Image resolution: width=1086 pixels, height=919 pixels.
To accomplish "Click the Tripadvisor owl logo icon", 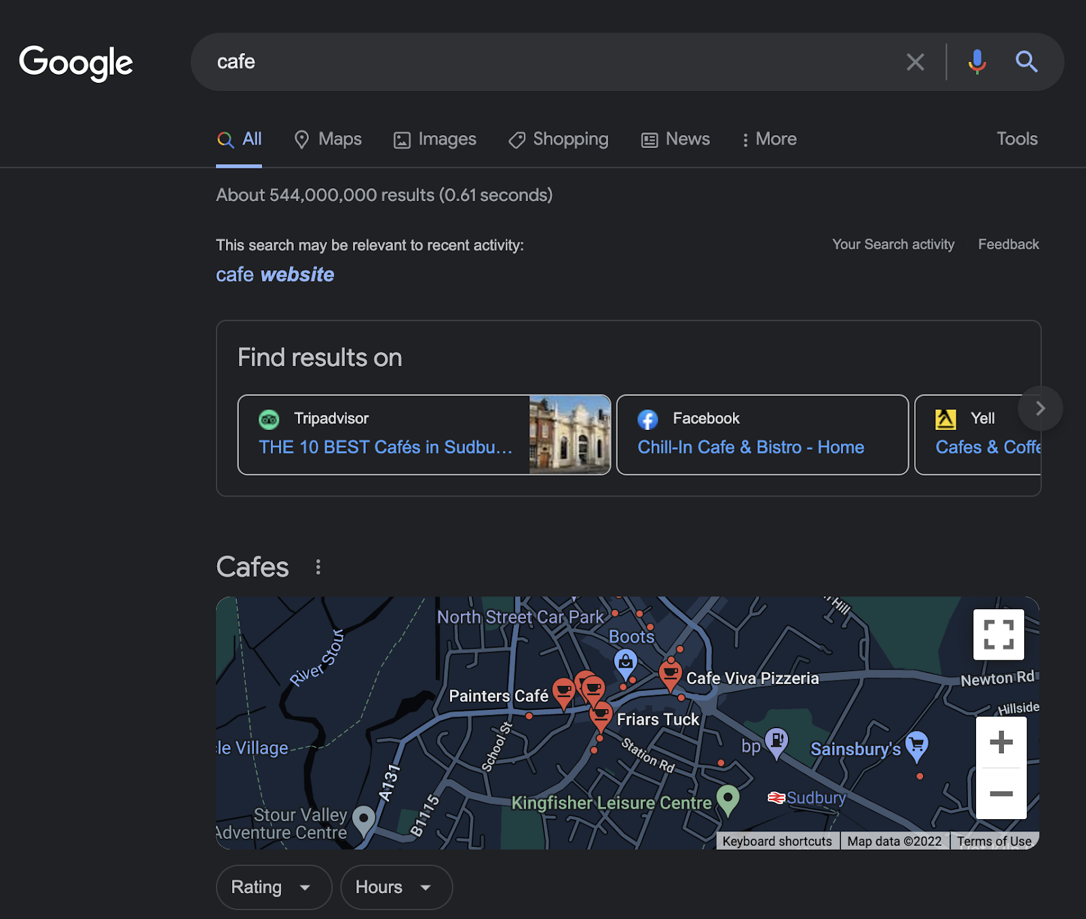I will tap(269, 420).
